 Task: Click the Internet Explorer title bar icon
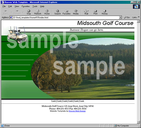pyautogui.click(x=2, y=2)
